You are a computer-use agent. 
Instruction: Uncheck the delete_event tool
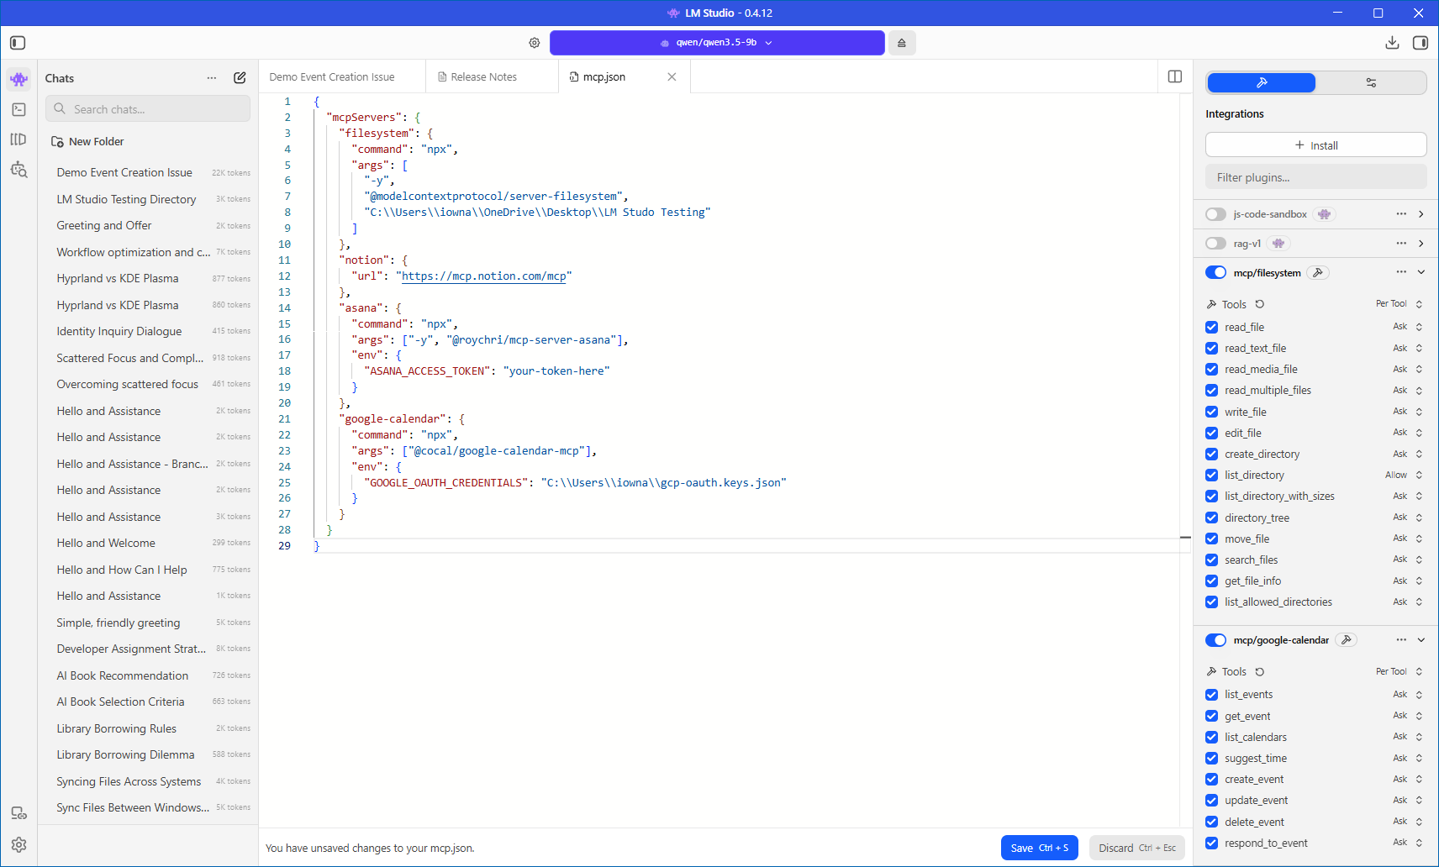click(x=1211, y=822)
